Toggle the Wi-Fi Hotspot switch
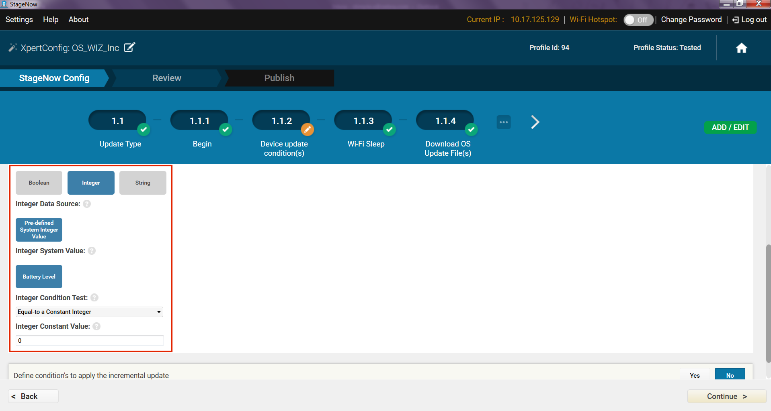Image resolution: width=771 pixels, height=411 pixels. pyautogui.click(x=638, y=20)
